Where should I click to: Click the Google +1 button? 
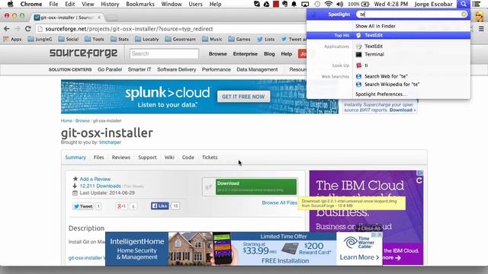click(x=121, y=206)
